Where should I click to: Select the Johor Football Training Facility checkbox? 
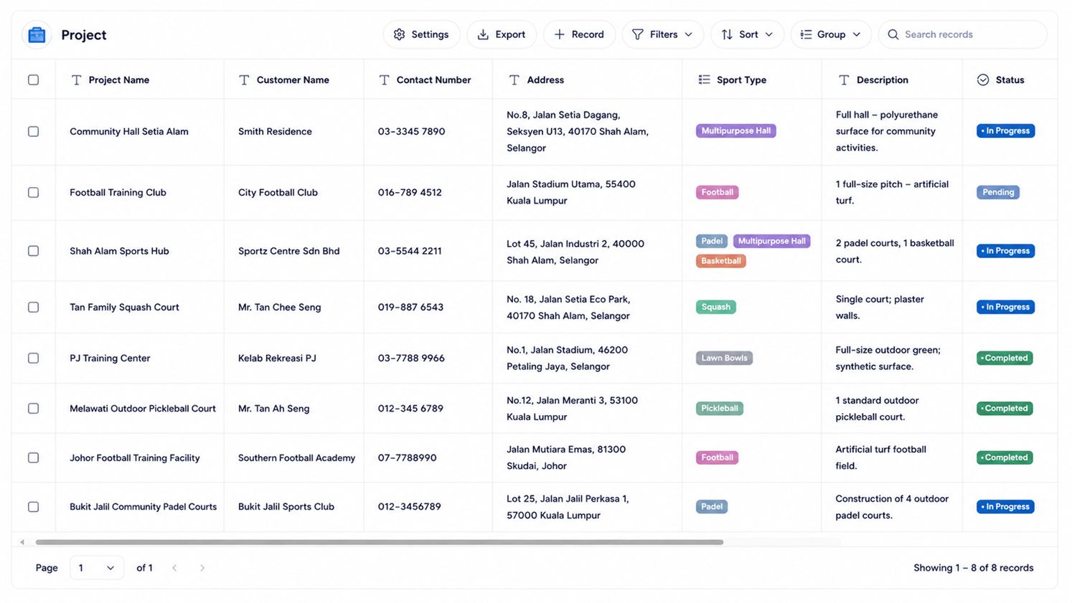(33, 457)
